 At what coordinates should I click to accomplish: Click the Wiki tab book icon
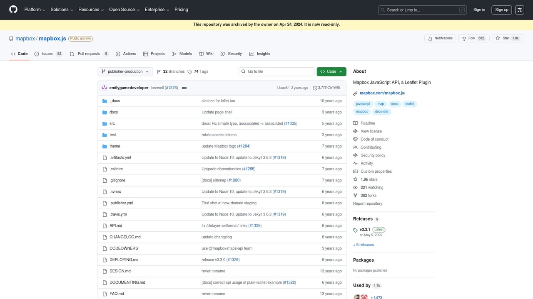[201, 54]
